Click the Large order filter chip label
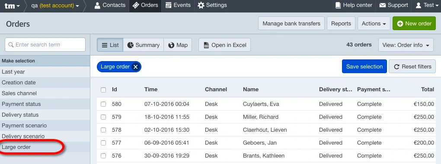The height and width of the screenshot is (164, 441). coord(115,67)
